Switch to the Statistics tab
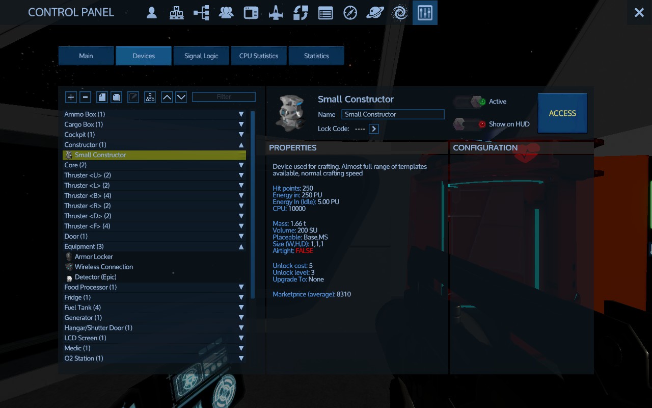 click(x=316, y=56)
